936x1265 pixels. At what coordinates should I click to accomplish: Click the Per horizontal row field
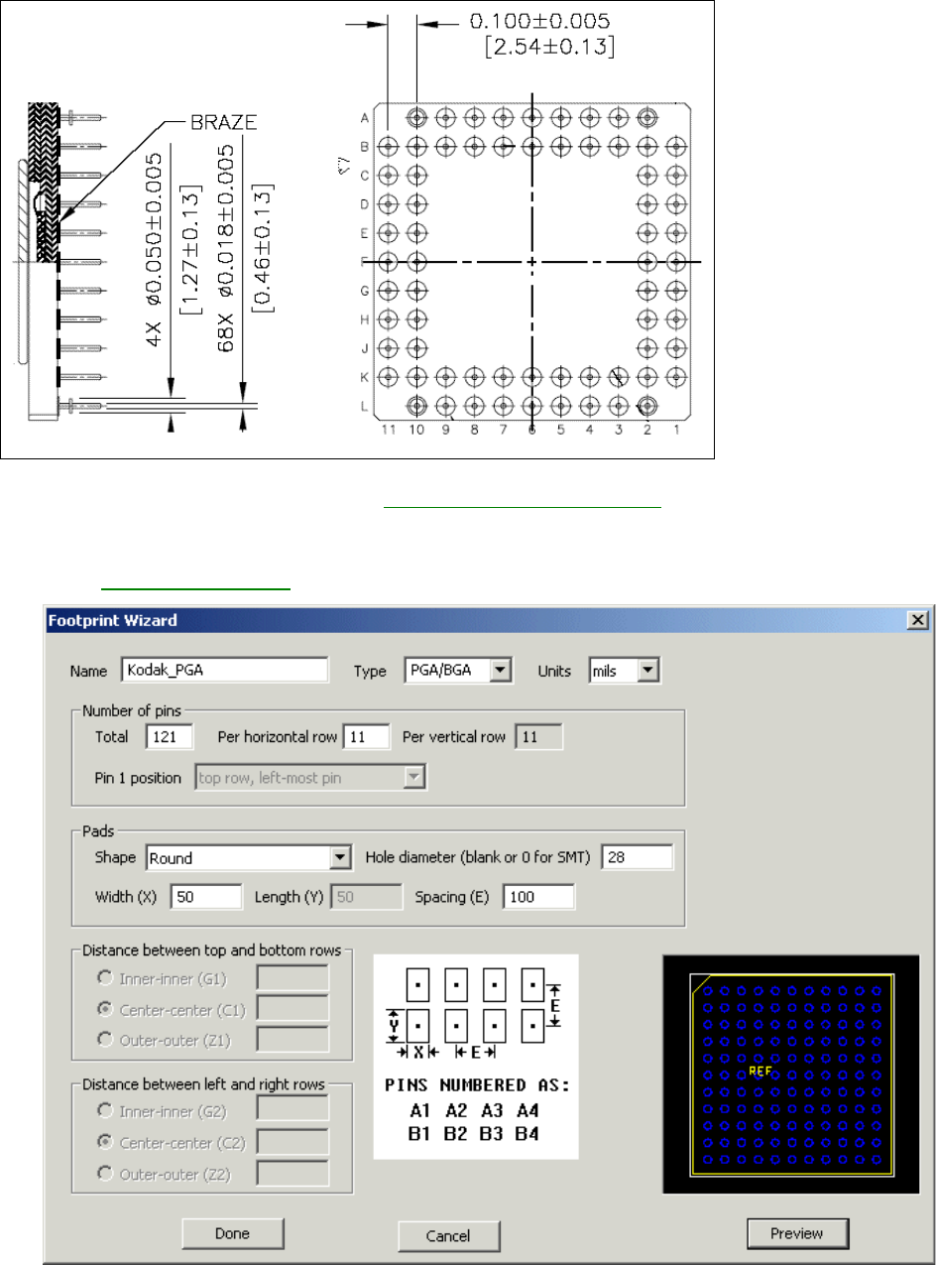pos(369,737)
